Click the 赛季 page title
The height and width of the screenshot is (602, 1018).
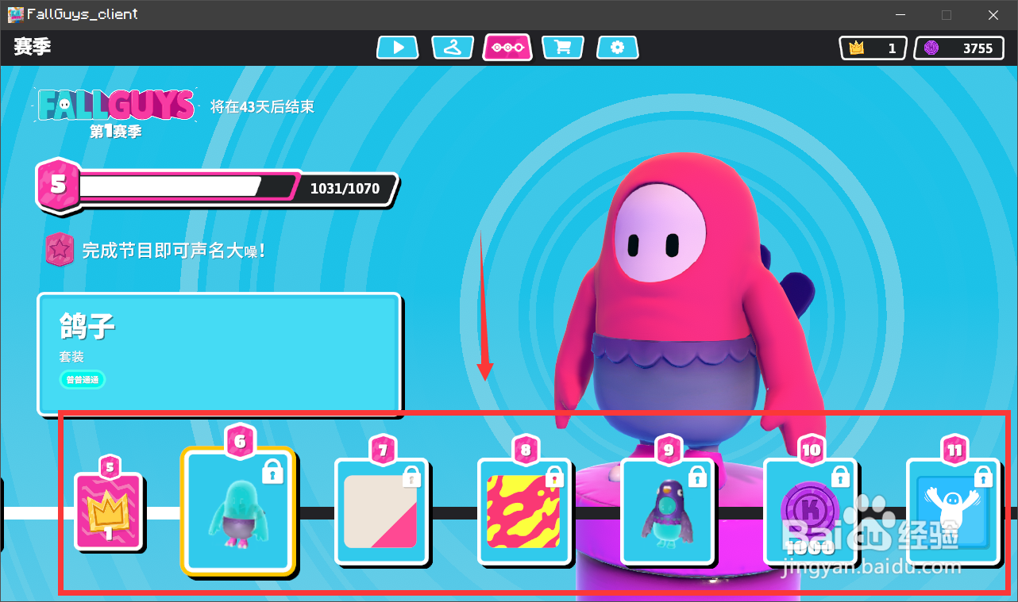coord(33,47)
